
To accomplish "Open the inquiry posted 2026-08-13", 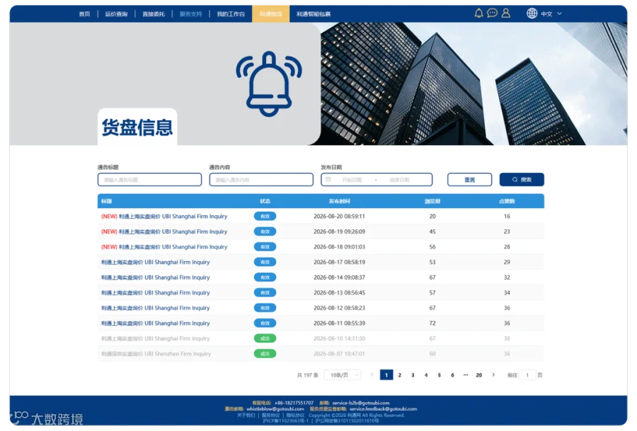I will (x=155, y=293).
